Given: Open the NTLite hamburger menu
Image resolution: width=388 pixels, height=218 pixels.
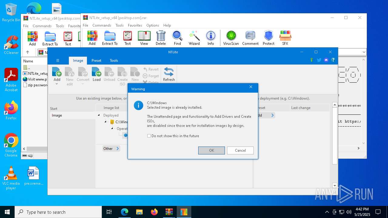Looking at the screenshot, I should [x=58, y=61].
